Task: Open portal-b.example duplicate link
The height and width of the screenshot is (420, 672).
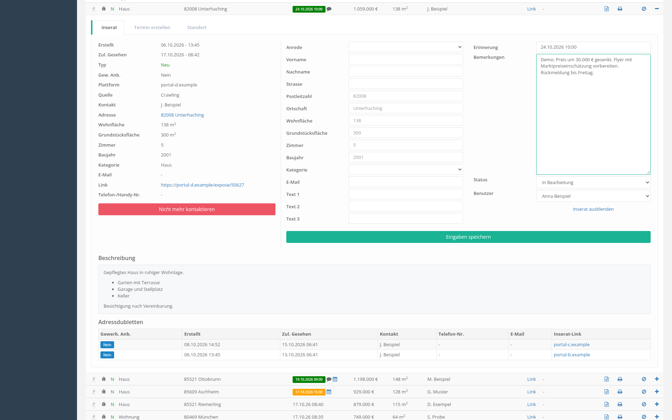Action: (x=572, y=355)
